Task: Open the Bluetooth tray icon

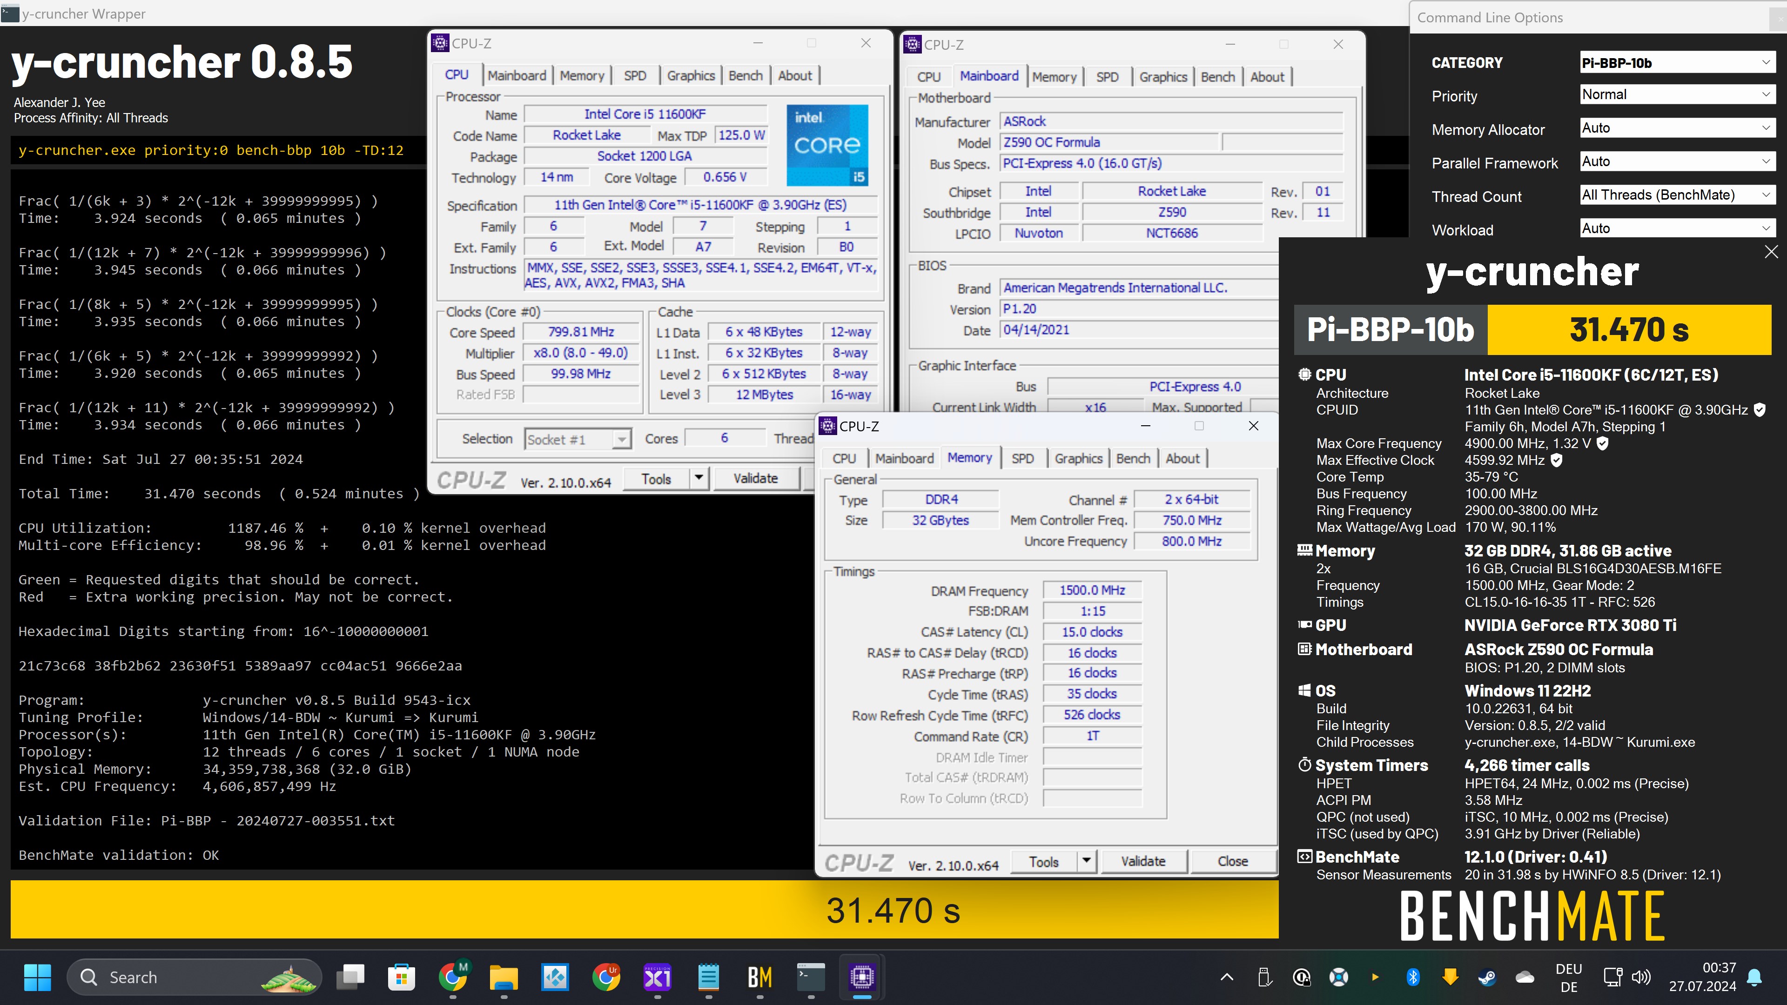Action: tap(1412, 977)
